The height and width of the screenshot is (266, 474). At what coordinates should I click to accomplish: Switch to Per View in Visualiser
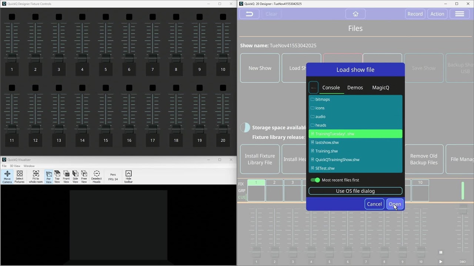point(49,177)
